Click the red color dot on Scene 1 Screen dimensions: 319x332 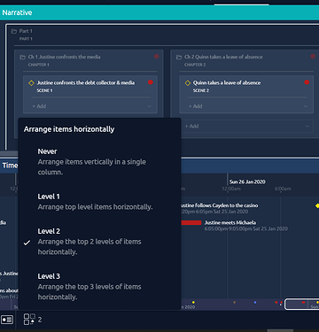(151, 82)
